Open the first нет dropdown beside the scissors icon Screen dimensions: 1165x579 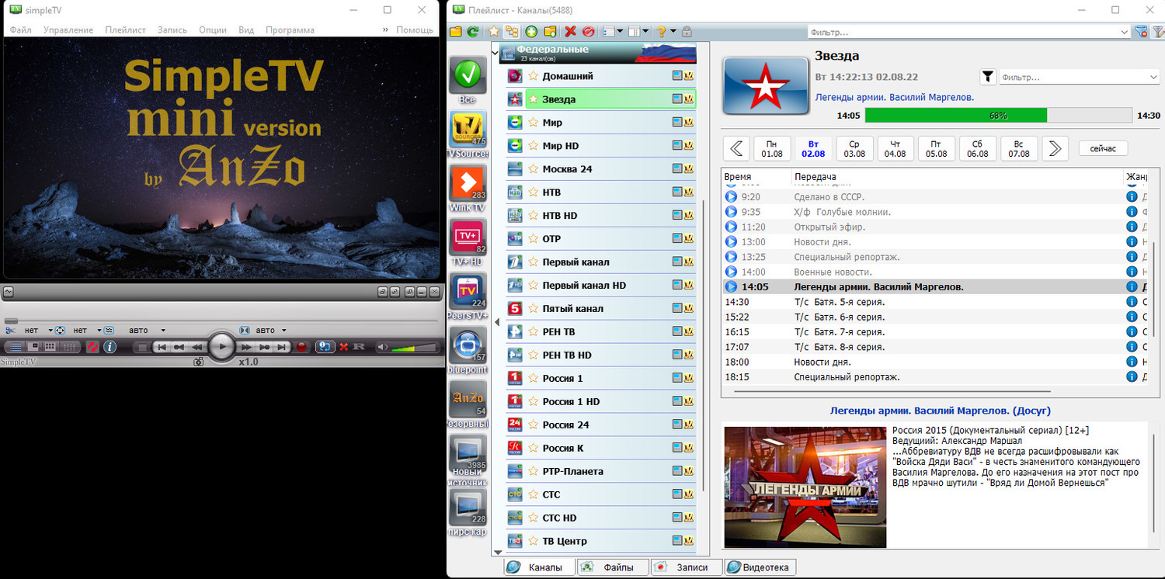(50, 330)
